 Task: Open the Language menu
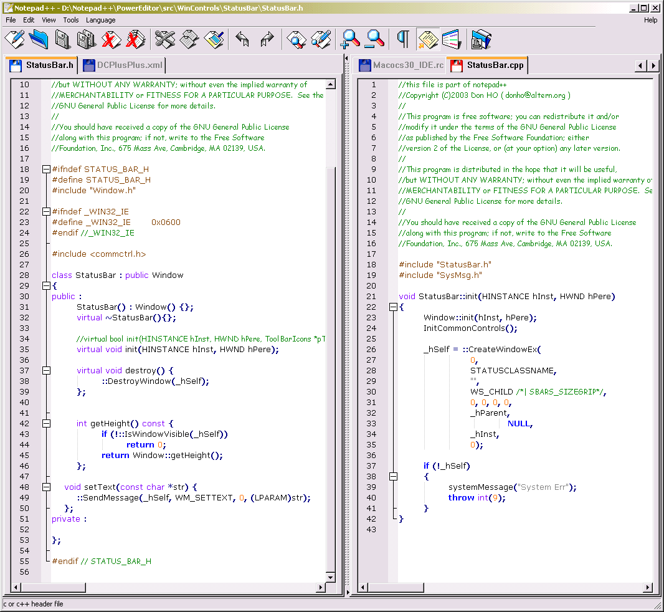coord(100,19)
